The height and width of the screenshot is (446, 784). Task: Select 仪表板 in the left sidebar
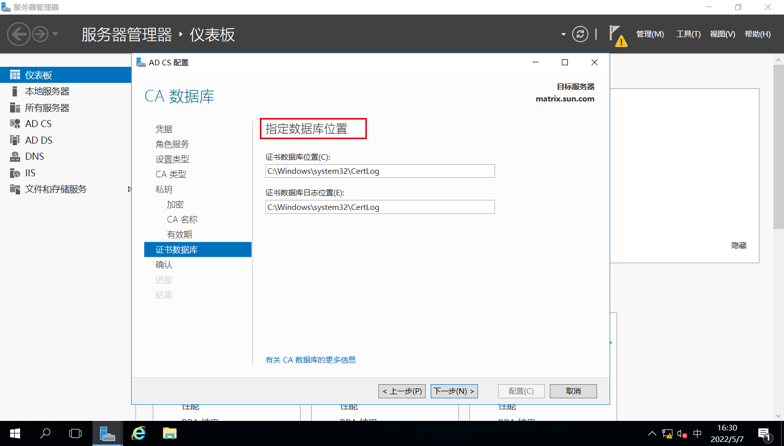(x=65, y=75)
